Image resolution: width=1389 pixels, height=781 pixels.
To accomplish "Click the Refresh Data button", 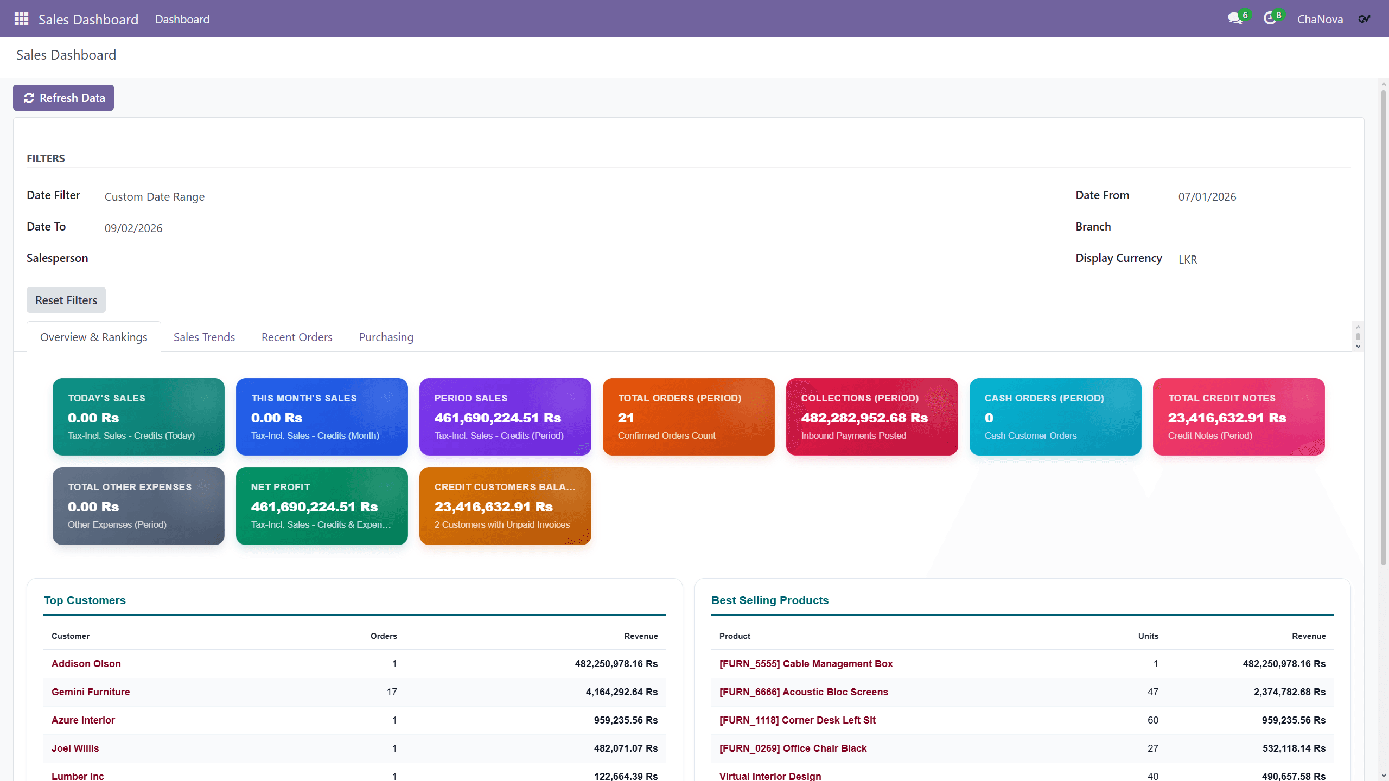I will [x=63, y=98].
